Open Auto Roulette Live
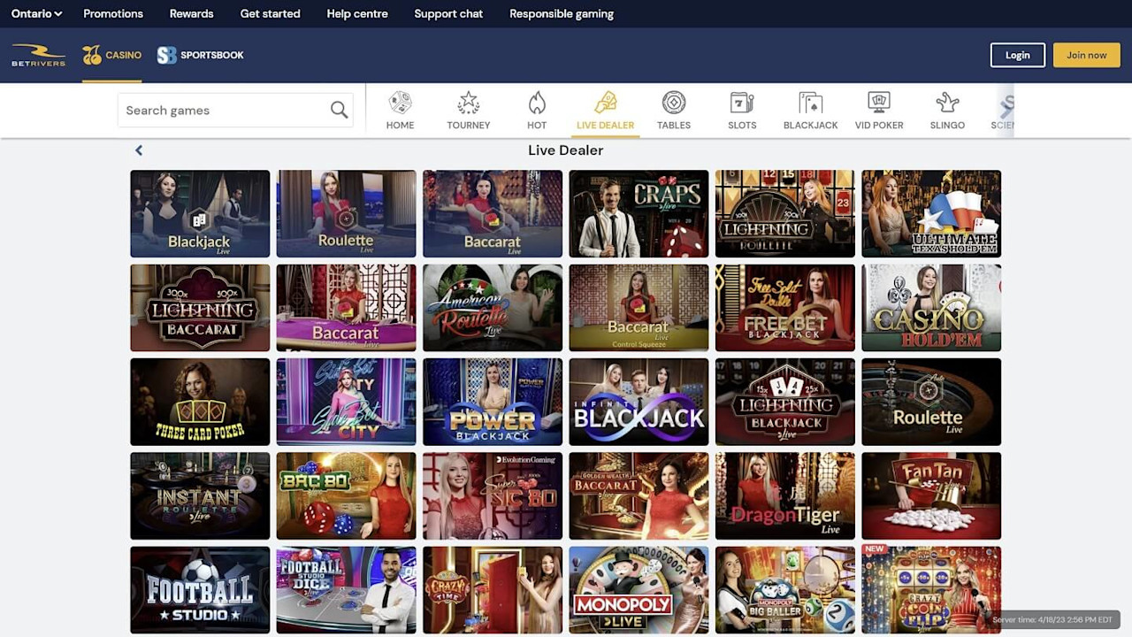The height and width of the screenshot is (637, 1132). pyautogui.click(x=931, y=402)
